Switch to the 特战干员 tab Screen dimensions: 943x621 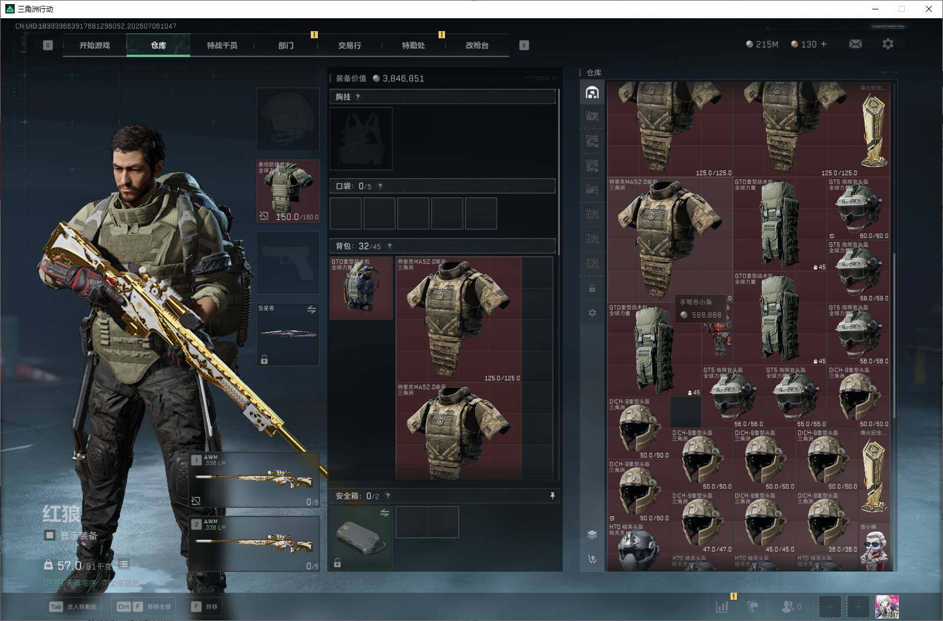(x=222, y=45)
